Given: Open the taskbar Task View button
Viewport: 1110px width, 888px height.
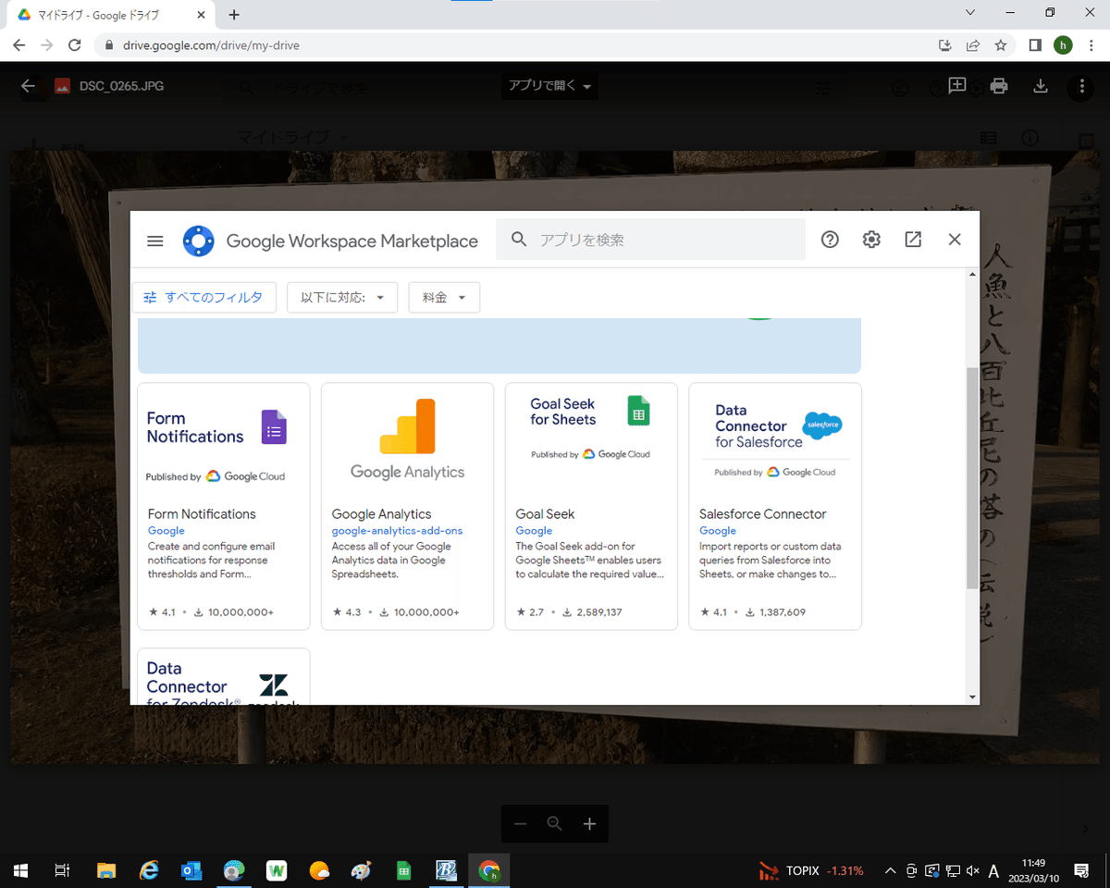Looking at the screenshot, I should click(63, 870).
